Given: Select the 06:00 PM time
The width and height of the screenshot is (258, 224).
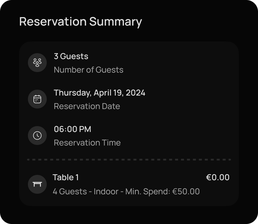Looking at the screenshot, I should click(73, 129).
